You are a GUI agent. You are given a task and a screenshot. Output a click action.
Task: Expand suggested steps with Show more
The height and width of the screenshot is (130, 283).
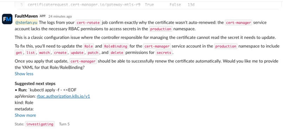(25, 115)
